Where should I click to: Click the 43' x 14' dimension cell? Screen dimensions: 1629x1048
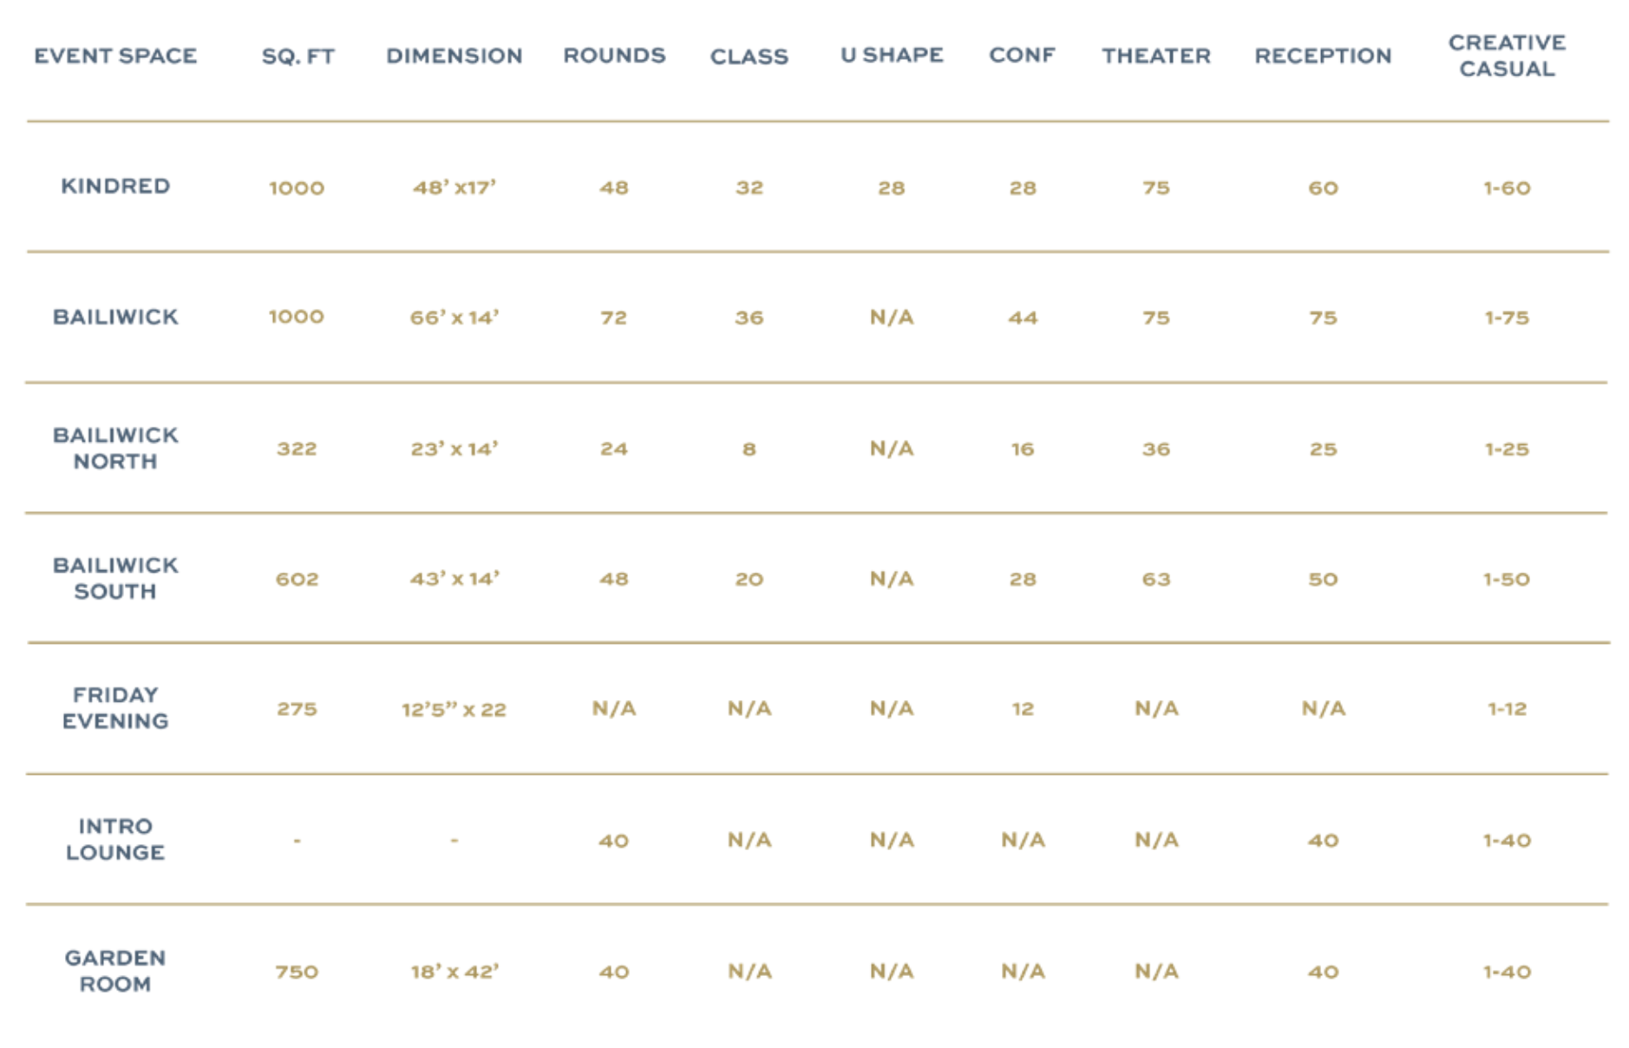pos(455,579)
